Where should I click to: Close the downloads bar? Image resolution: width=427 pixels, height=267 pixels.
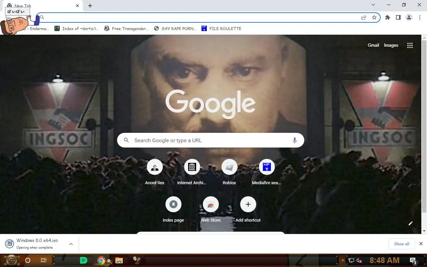(x=421, y=244)
